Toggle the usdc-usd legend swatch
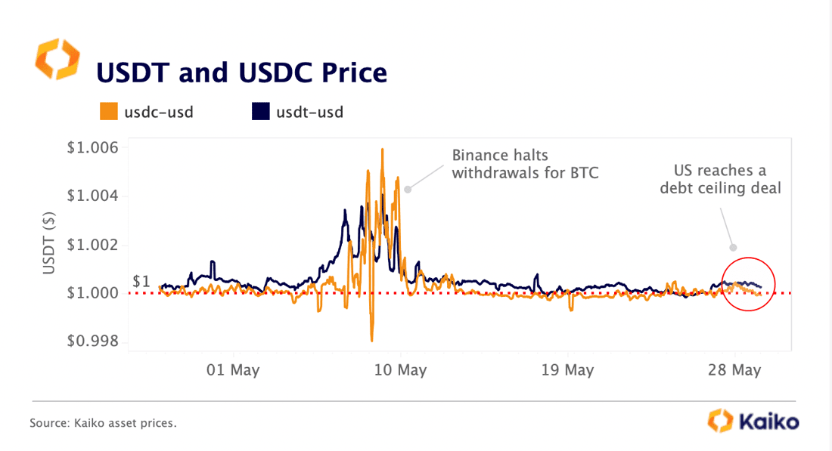The image size is (832, 451). pos(109,111)
